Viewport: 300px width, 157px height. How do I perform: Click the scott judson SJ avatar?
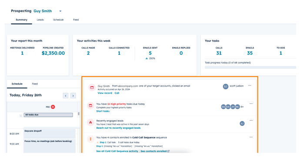pyautogui.click(x=226, y=86)
